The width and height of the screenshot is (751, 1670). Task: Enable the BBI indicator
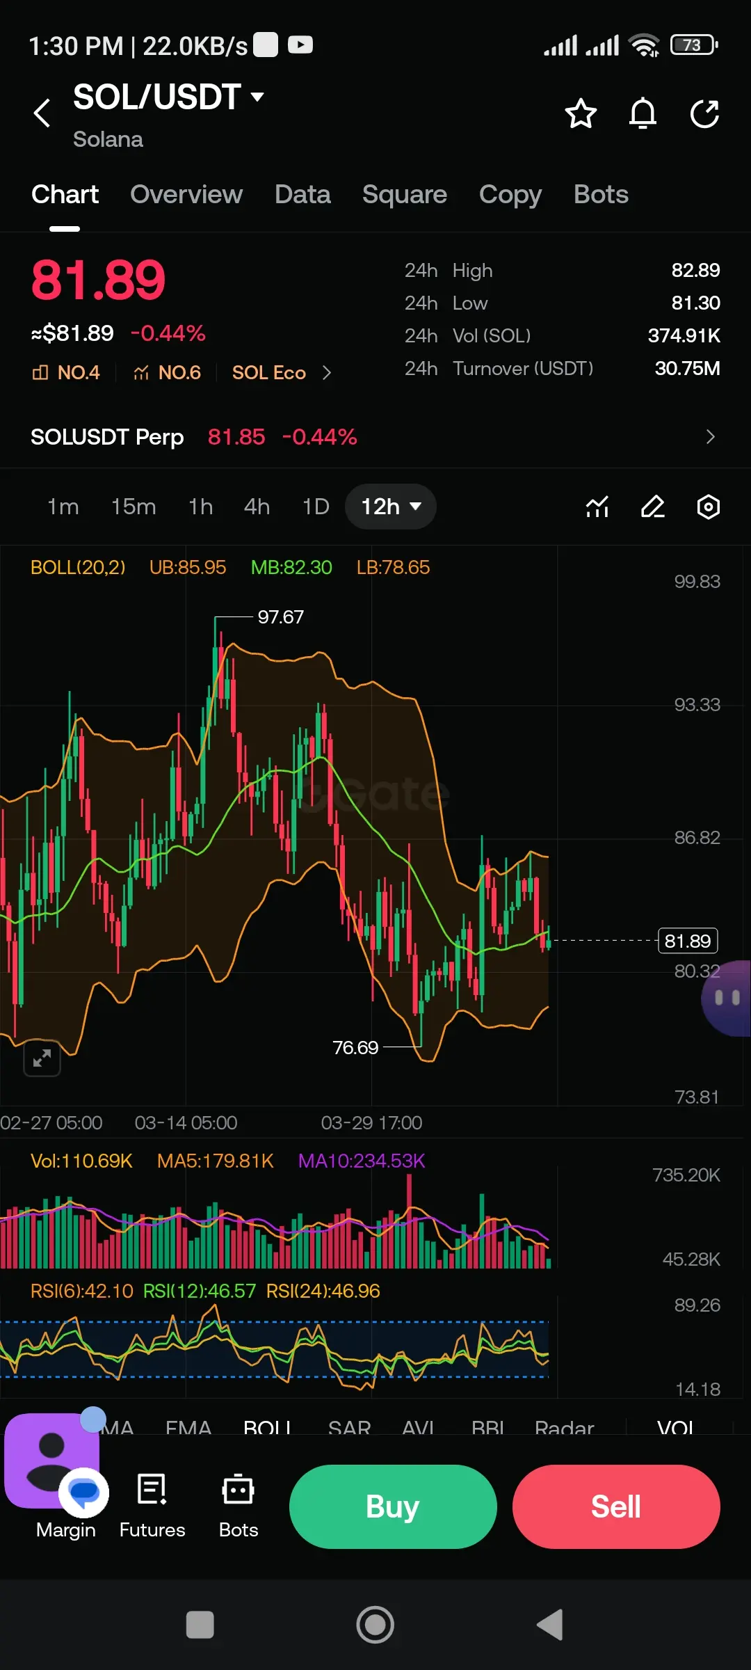pyautogui.click(x=487, y=1426)
